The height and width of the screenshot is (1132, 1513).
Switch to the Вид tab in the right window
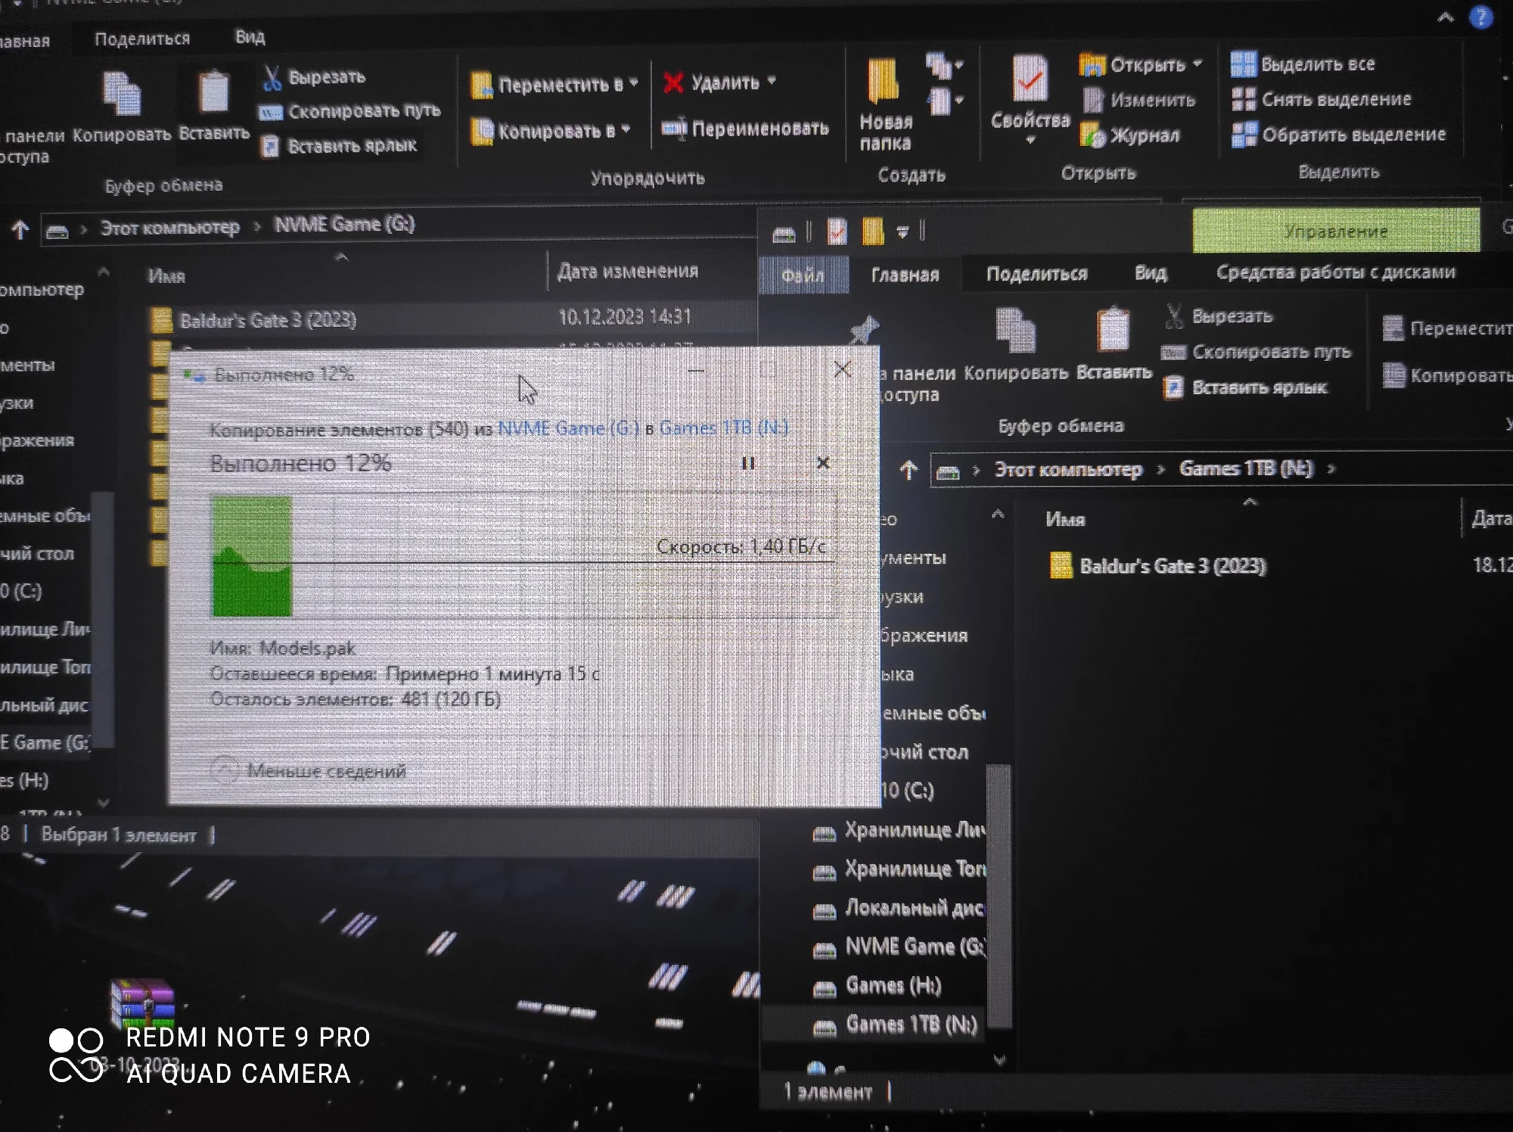point(1150,273)
